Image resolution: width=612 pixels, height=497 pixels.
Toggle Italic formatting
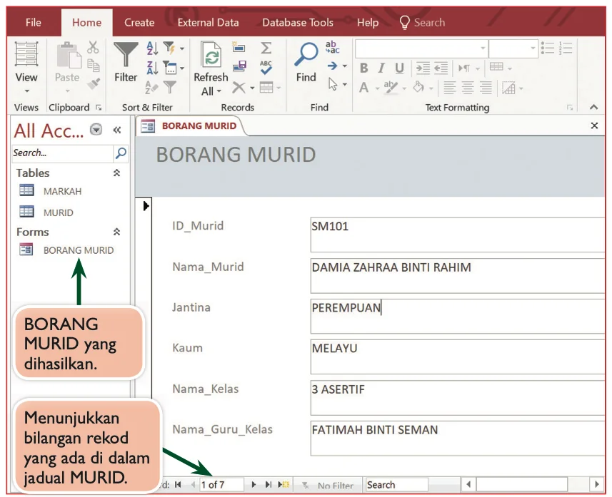pos(381,68)
